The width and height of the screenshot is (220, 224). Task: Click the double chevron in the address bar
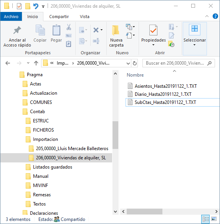(x=52, y=63)
